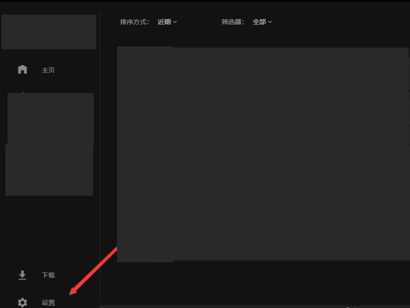Open the 近期 sort order dropdown
This screenshot has width=410, height=308.
tap(164, 22)
